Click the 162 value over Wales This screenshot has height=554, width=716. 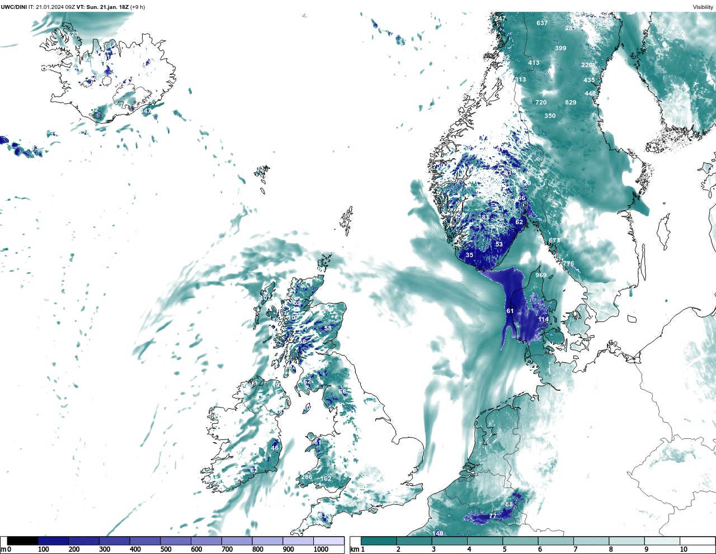point(326,479)
